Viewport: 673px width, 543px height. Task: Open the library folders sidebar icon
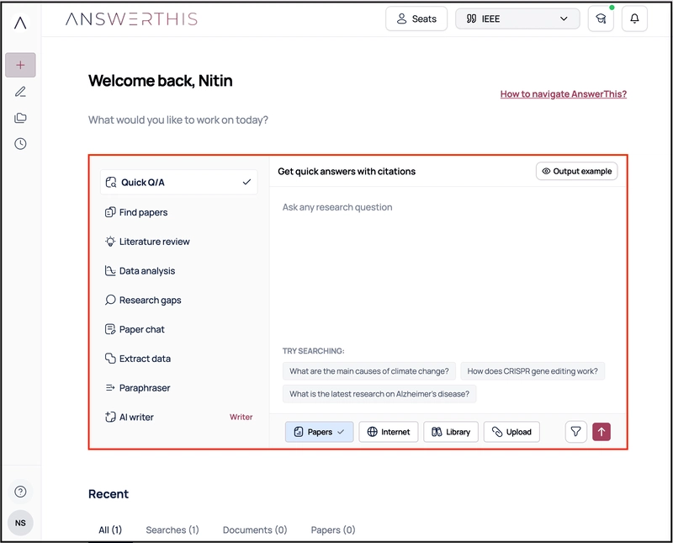[20, 118]
